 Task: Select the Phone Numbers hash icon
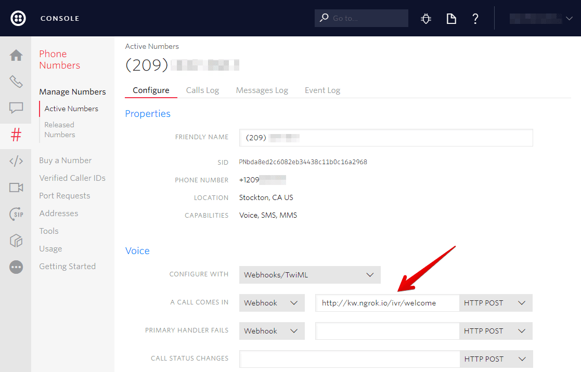pos(16,135)
